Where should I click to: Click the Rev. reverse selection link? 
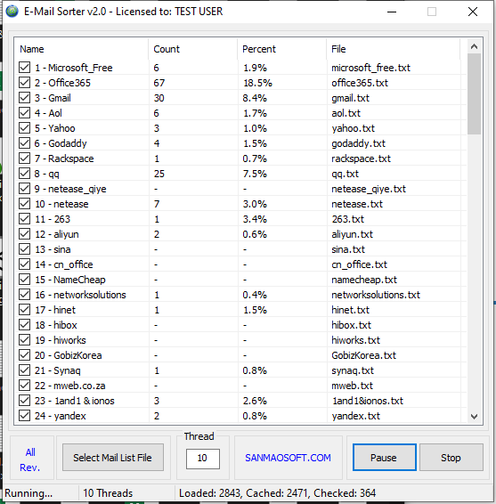[29, 467]
